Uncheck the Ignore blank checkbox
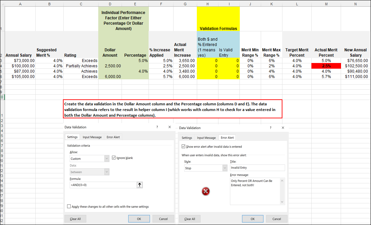This screenshot has height=225, width=371. point(114,158)
